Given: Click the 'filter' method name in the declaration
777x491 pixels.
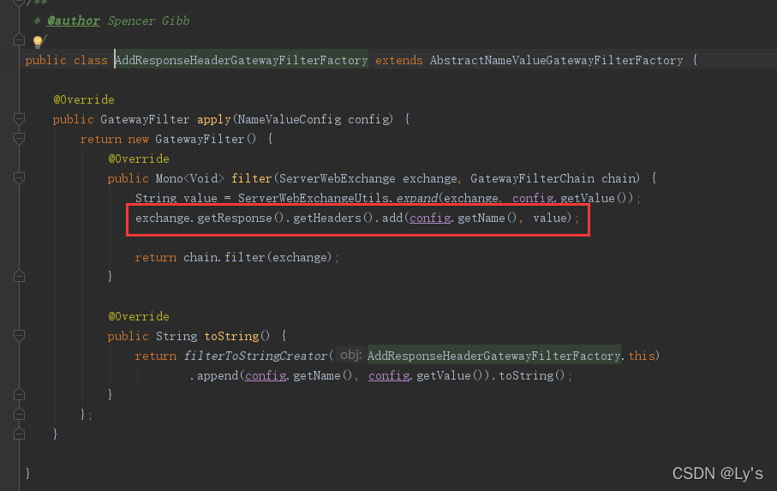Looking at the screenshot, I should point(251,178).
